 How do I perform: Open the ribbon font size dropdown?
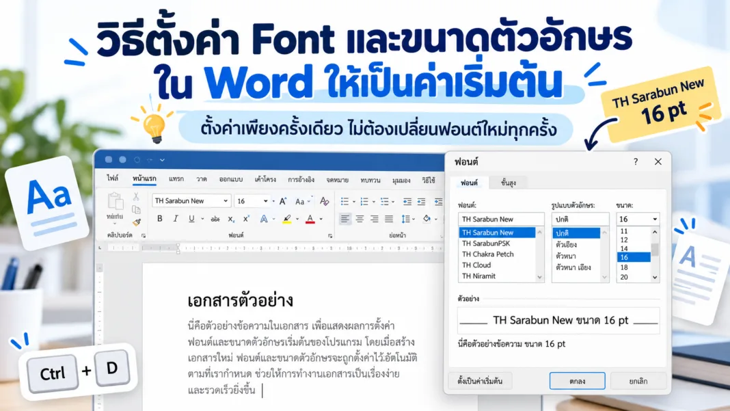click(x=265, y=201)
